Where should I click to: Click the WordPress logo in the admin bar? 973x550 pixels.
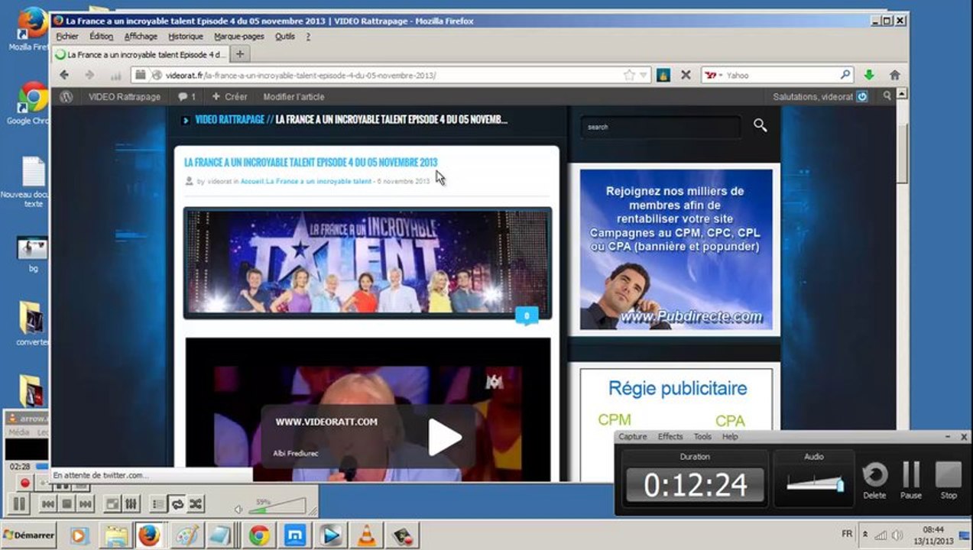[66, 97]
